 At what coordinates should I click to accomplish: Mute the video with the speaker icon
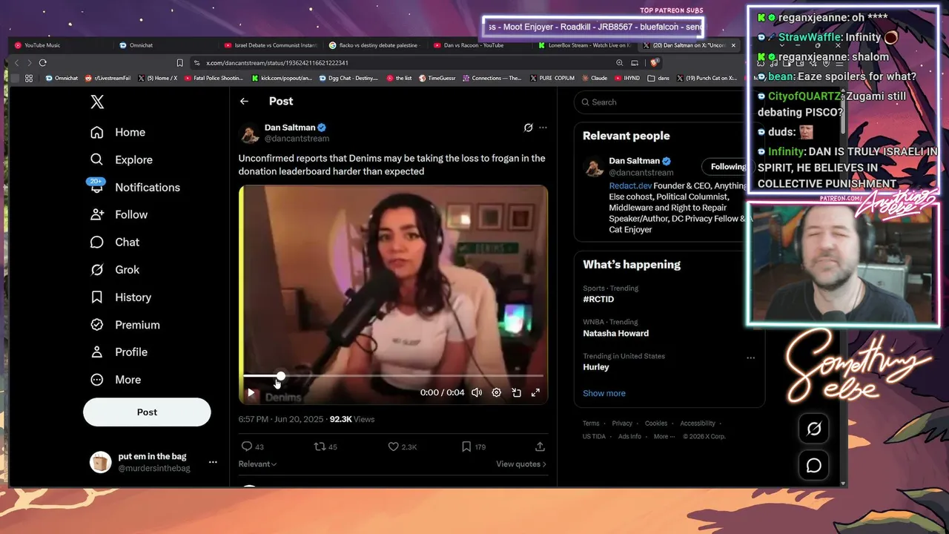tap(477, 392)
